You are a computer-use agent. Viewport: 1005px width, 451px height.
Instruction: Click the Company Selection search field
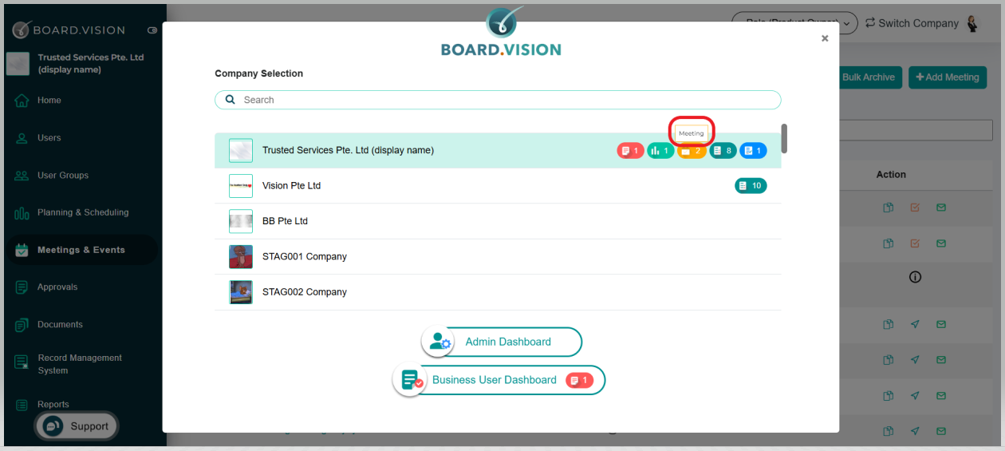pyautogui.click(x=498, y=100)
